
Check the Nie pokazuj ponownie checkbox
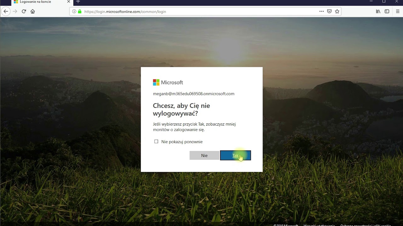click(156, 142)
